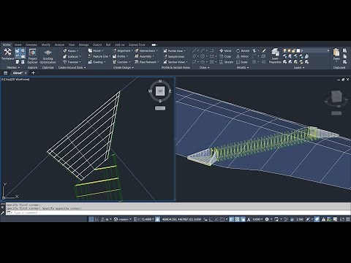Switch to the Modify ribbon tab
The image size is (351, 263).
[45, 45]
